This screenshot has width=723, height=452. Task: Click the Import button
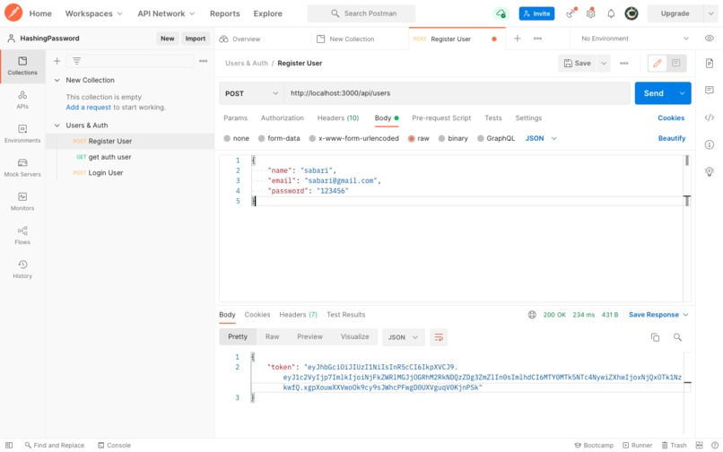tap(196, 39)
